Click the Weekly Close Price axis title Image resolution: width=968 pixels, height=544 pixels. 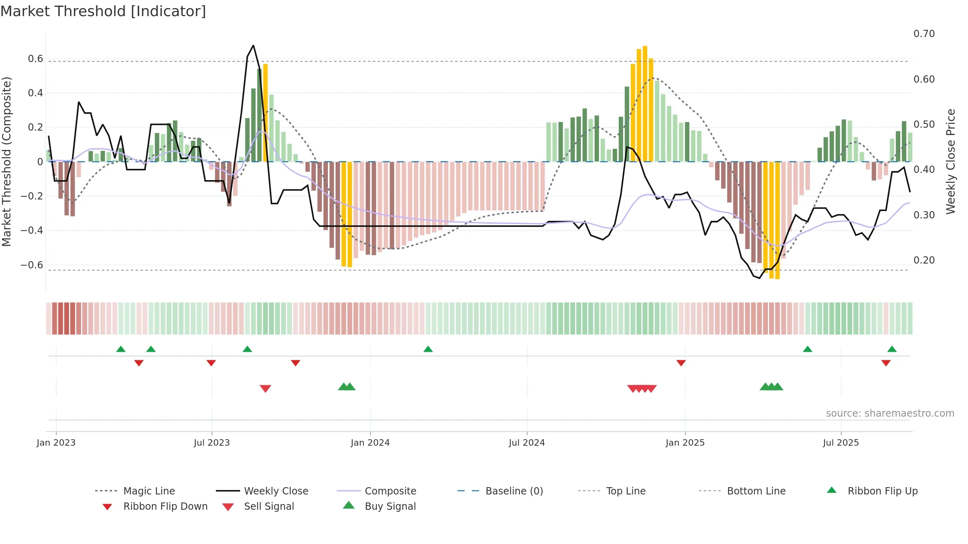pos(951,162)
